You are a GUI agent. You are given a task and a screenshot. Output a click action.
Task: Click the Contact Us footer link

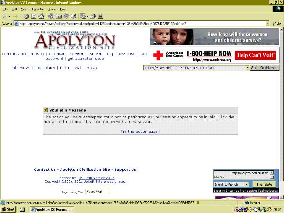tap(45, 169)
